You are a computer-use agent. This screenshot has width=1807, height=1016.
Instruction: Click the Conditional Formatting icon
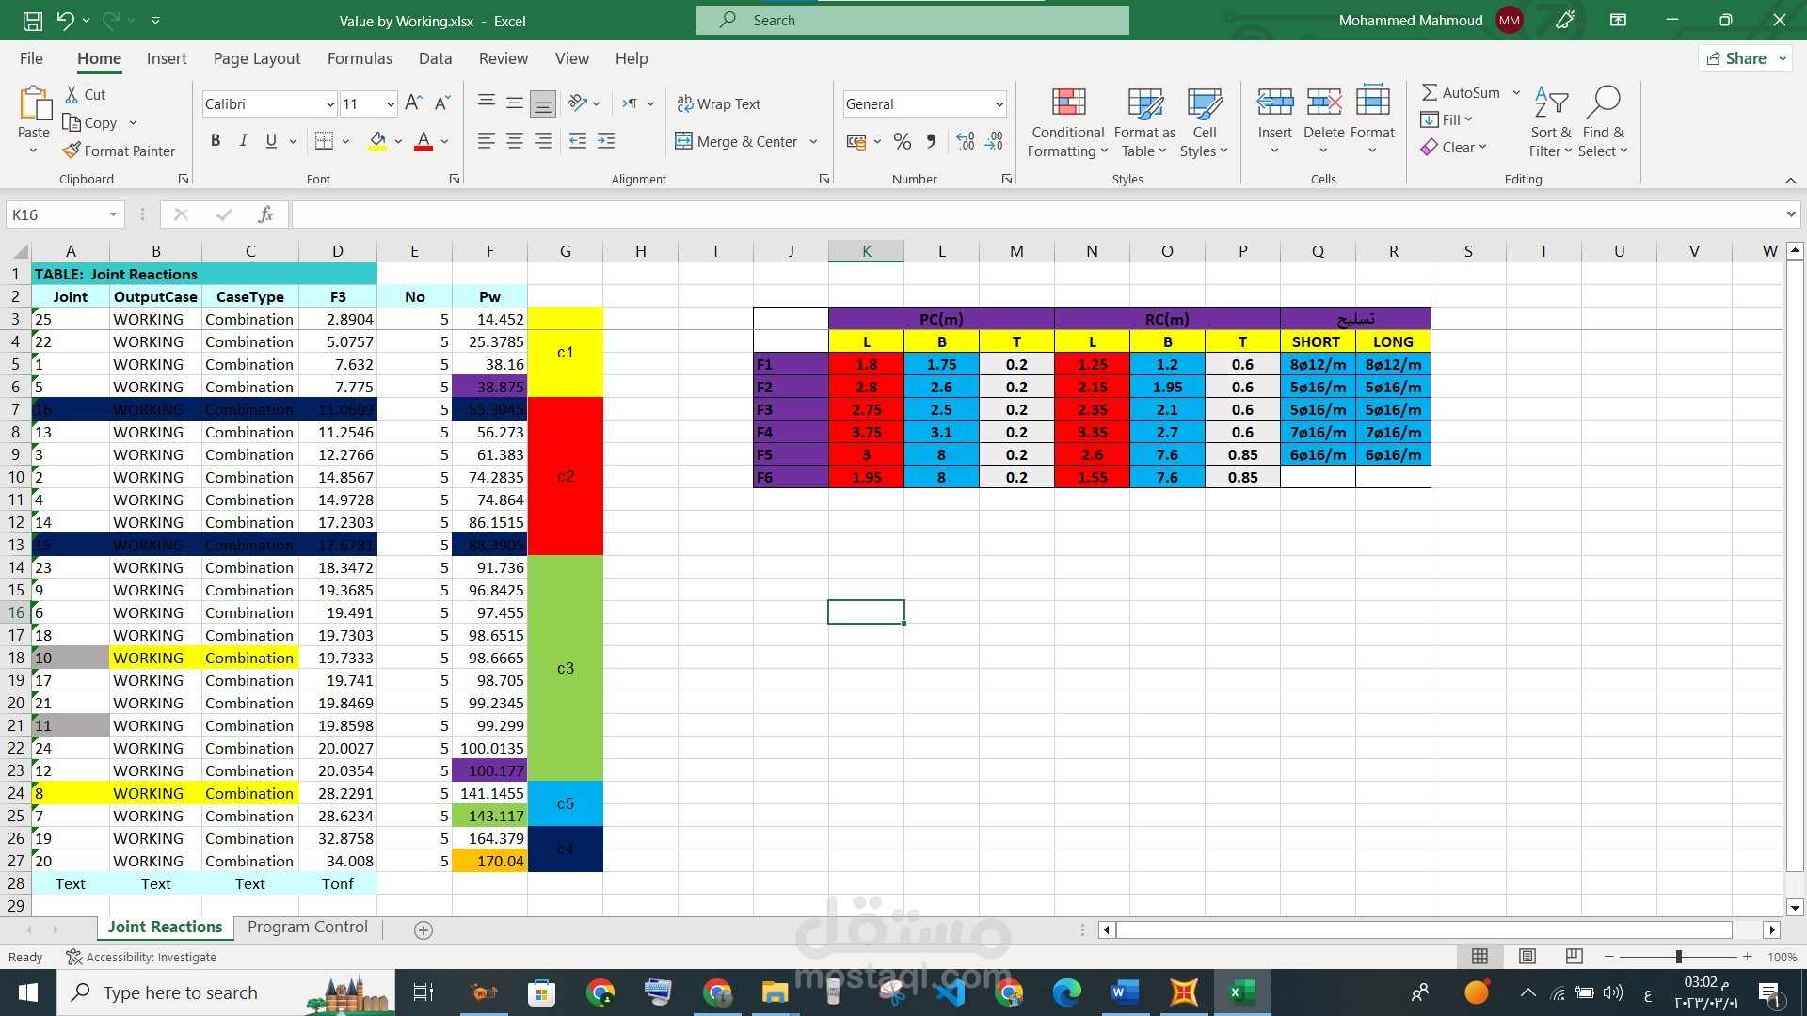click(1068, 102)
